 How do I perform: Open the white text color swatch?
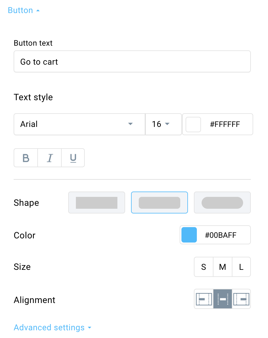pyautogui.click(x=193, y=125)
